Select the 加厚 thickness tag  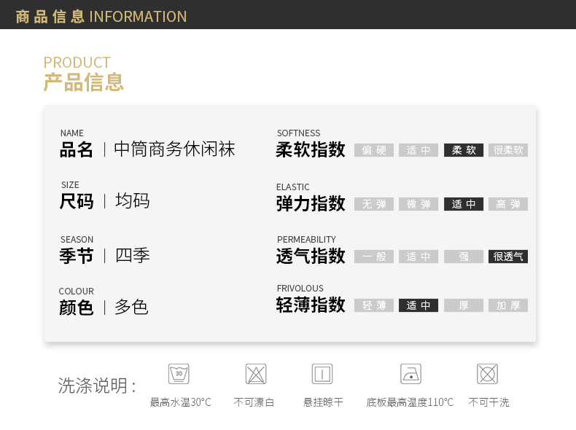click(508, 305)
